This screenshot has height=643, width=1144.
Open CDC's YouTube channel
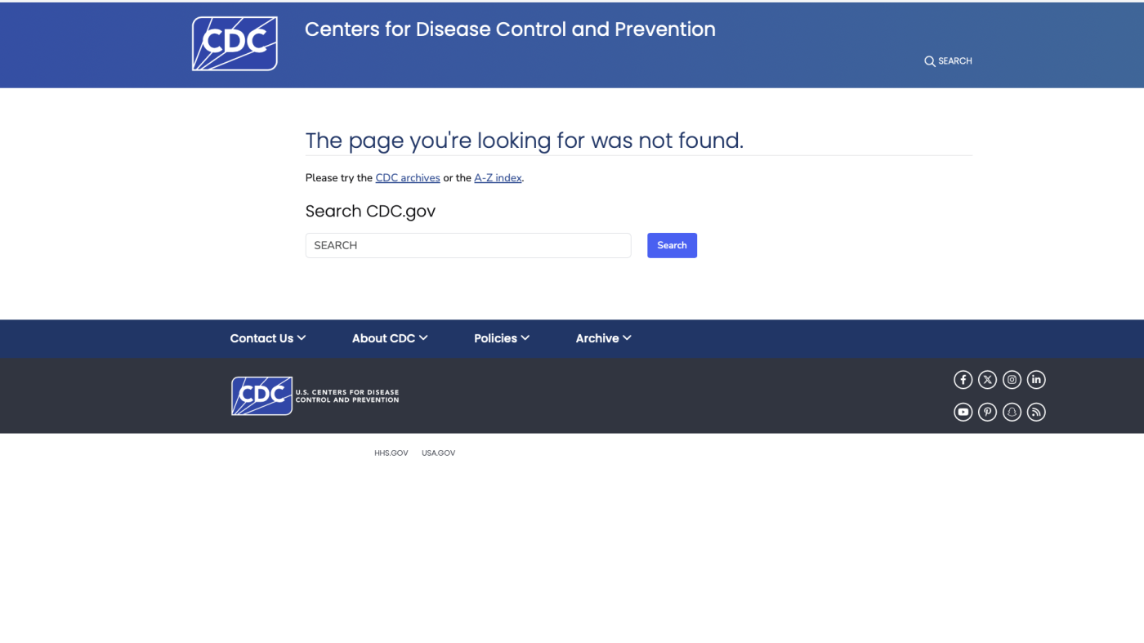pos(963,411)
